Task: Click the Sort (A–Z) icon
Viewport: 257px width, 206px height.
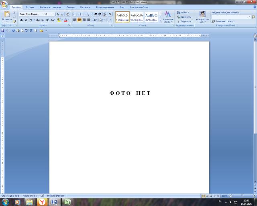Action: point(105,14)
